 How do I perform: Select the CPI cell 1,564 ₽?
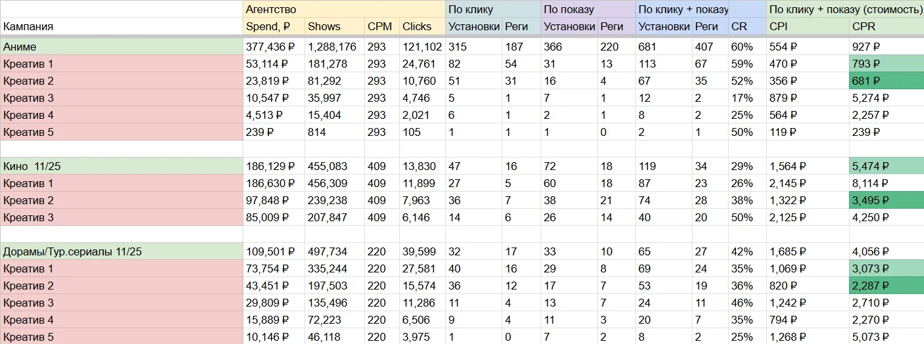[808, 166]
